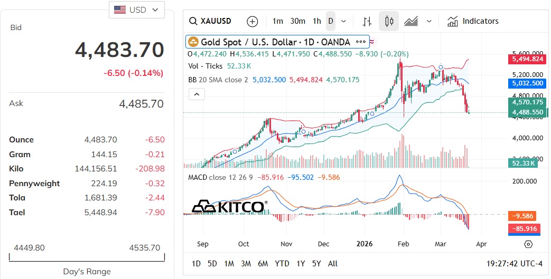Expand the chart style dropdown chevron
The height and width of the screenshot is (279, 551).
[x=429, y=22]
